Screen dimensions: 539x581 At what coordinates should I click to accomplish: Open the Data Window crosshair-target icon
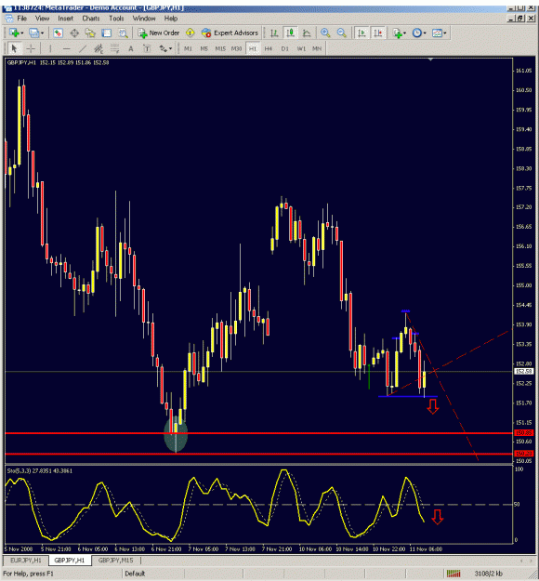tap(74, 33)
